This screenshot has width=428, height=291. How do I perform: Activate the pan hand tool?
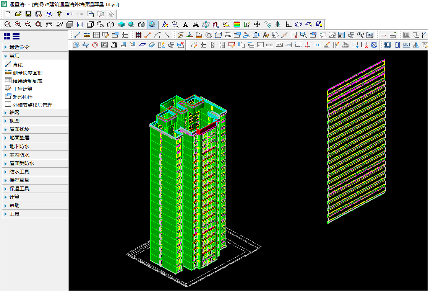click(x=49, y=25)
